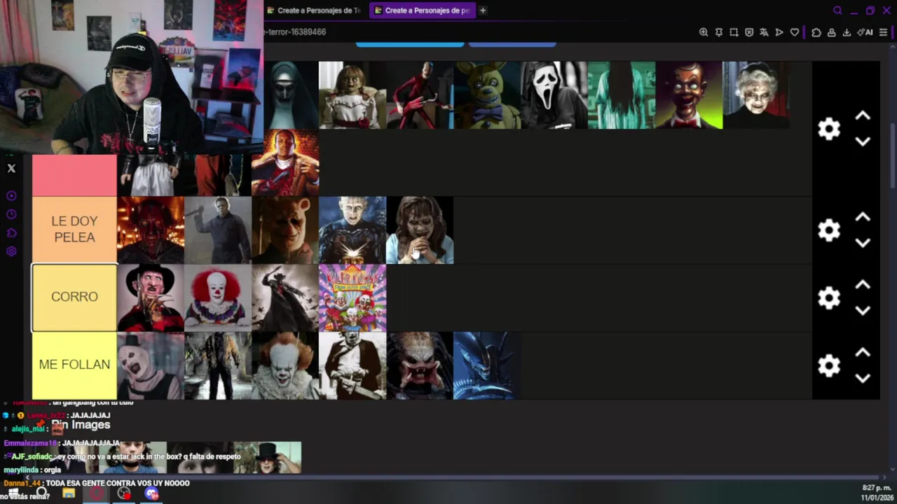Open Discord from the taskbar
The image size is (897, 504).
coord(151,493)
